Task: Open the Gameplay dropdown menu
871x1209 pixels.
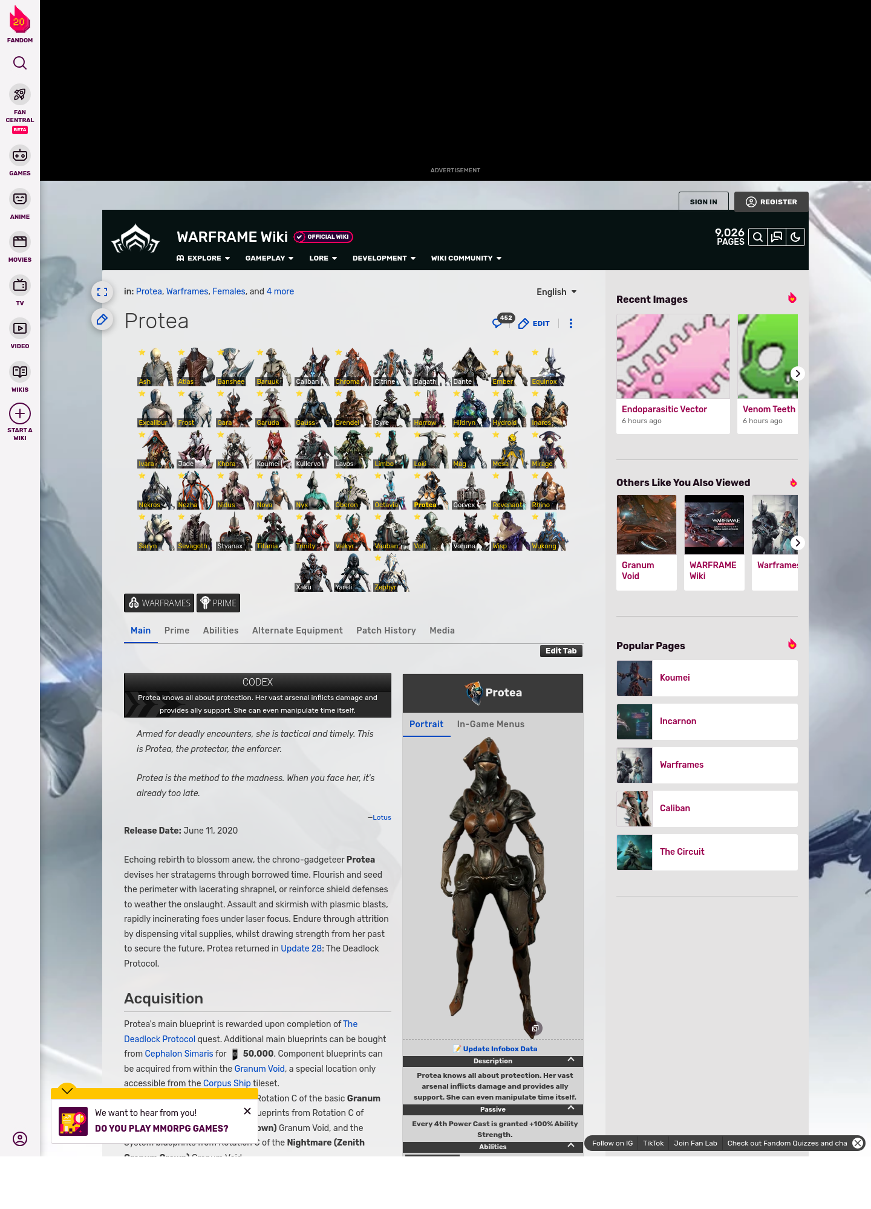Action: [269, 258]
